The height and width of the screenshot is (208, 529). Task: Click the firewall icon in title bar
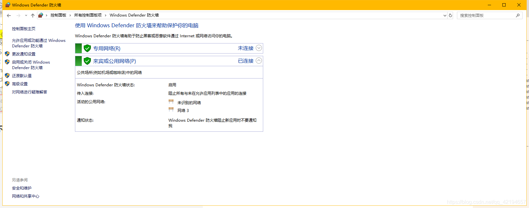point(8,5)
